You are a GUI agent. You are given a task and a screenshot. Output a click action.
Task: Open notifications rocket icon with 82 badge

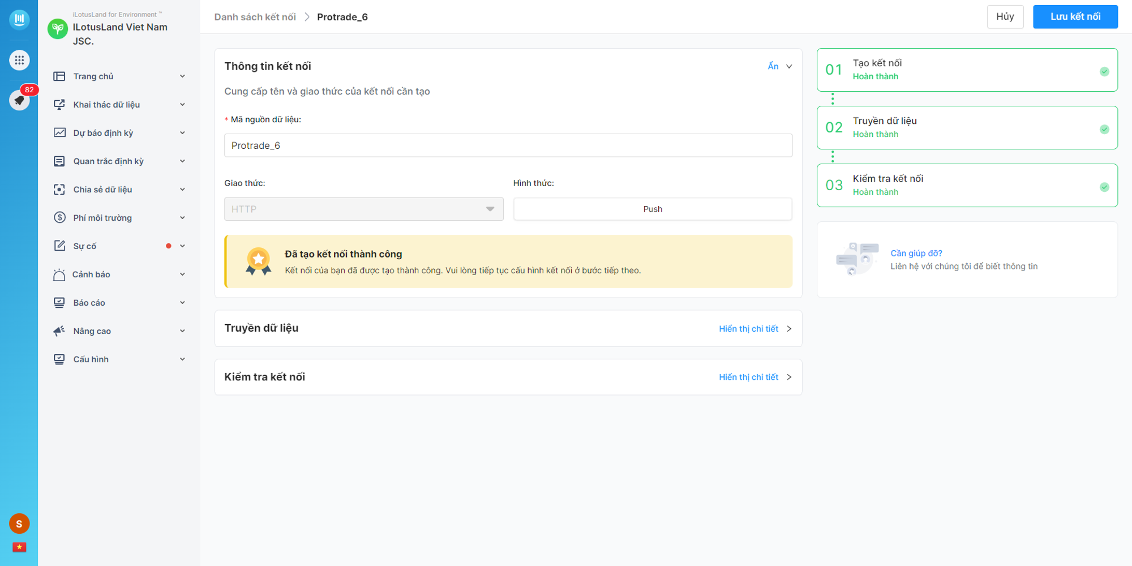pyautogui.click(x=19, y=100)
